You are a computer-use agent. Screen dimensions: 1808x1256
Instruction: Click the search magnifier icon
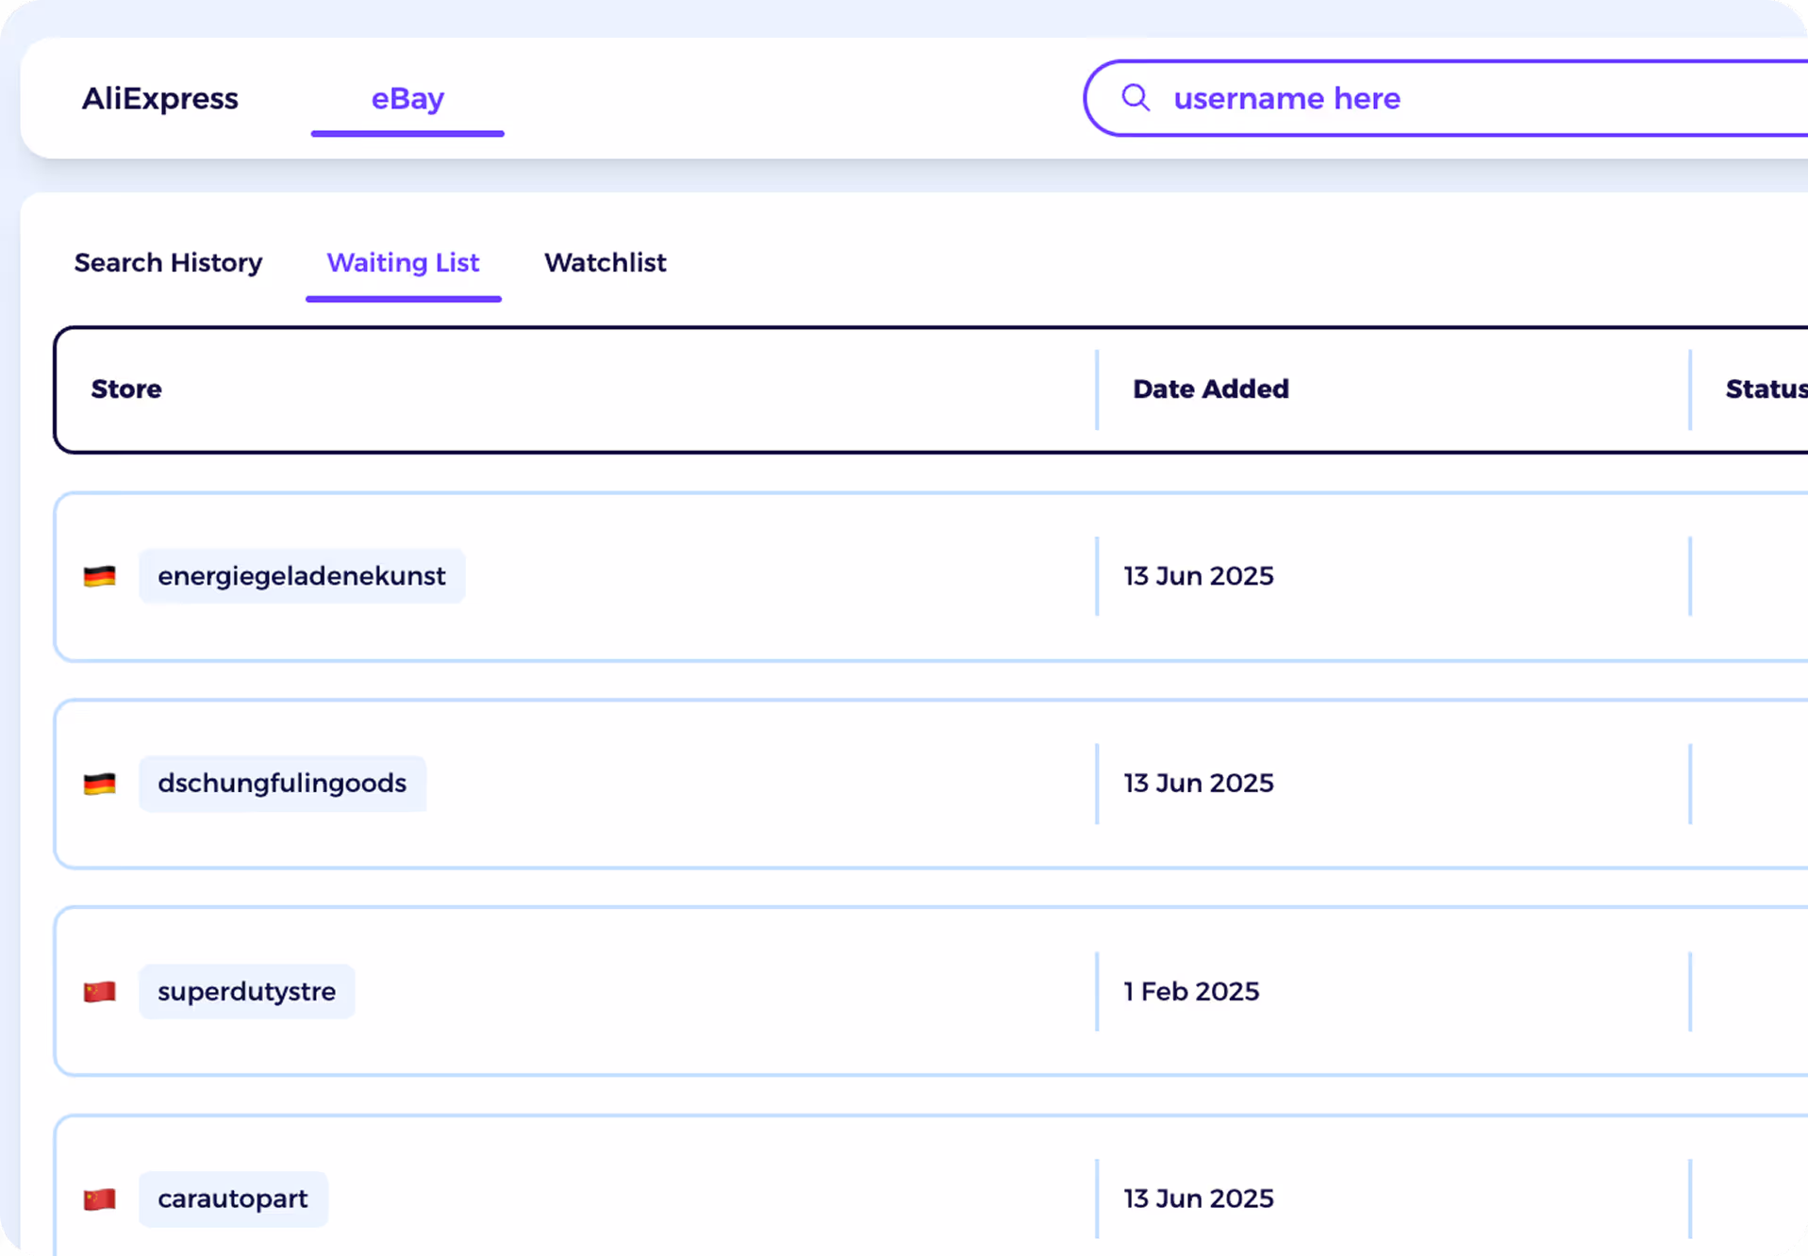click(x=1136, y=97)
